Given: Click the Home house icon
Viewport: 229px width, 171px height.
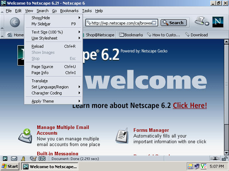Looking at the screenshot, I should [10, 35].
